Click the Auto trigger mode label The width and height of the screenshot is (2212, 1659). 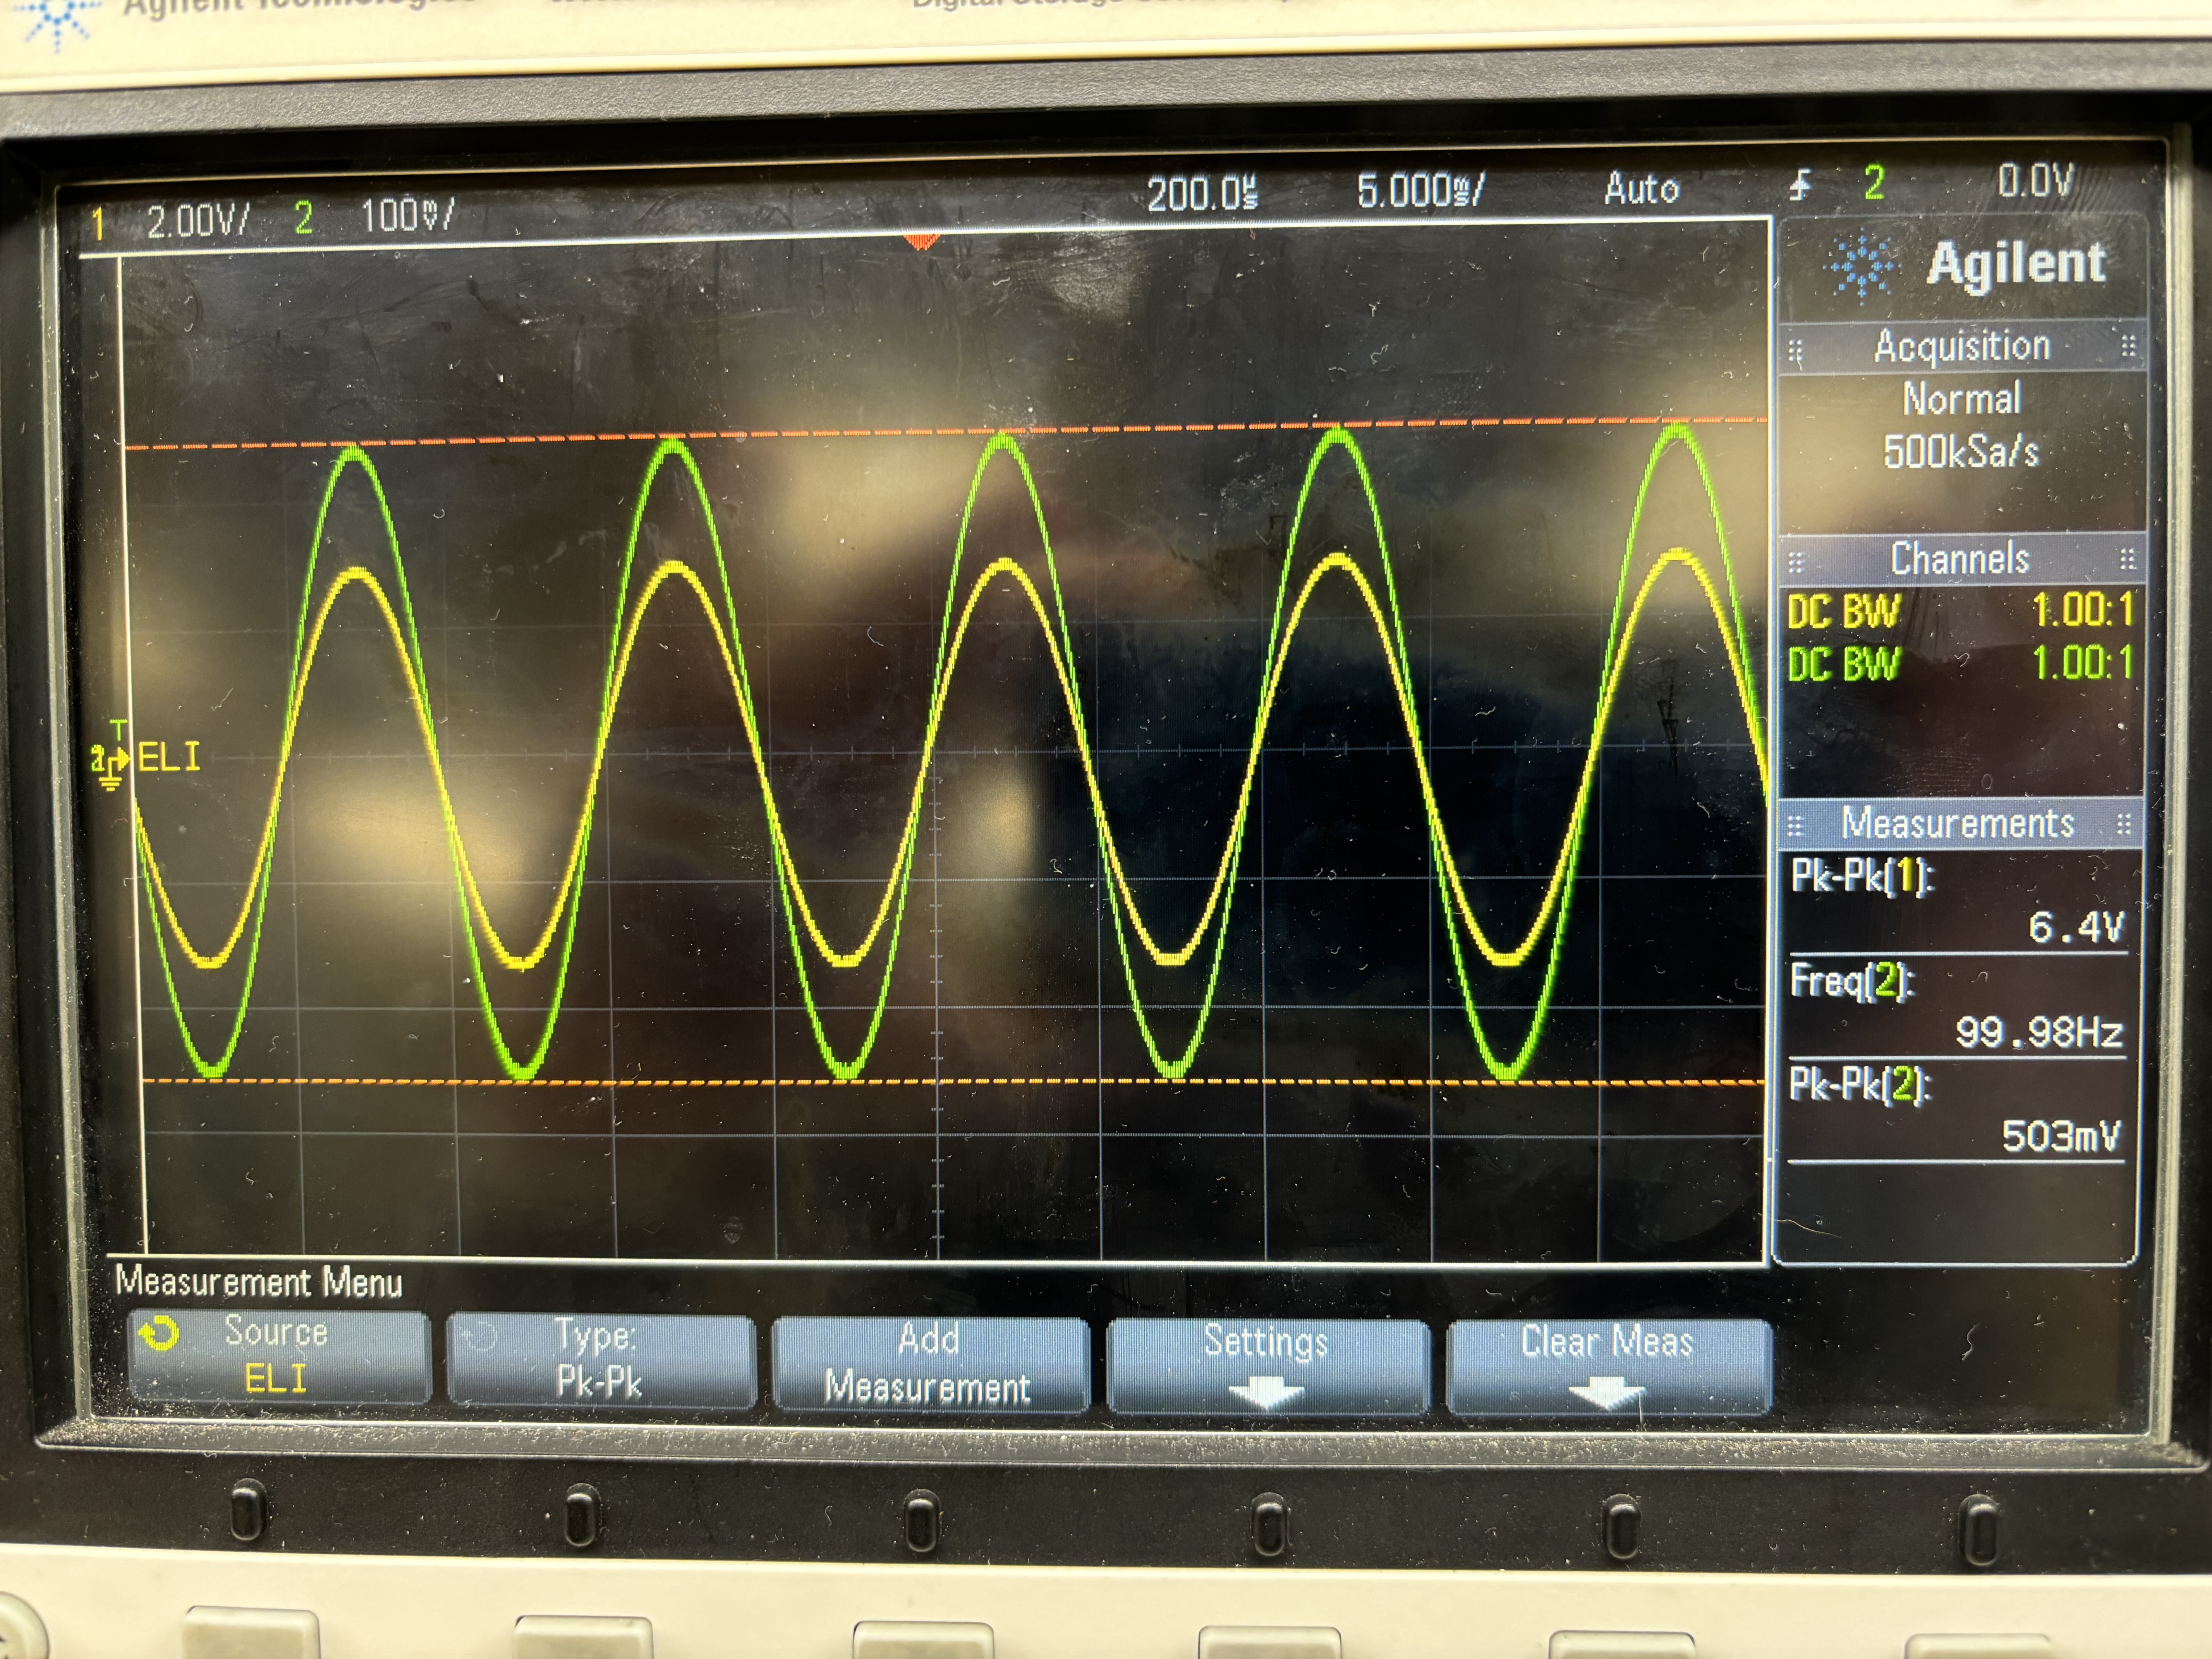[x=1641, y=188]
